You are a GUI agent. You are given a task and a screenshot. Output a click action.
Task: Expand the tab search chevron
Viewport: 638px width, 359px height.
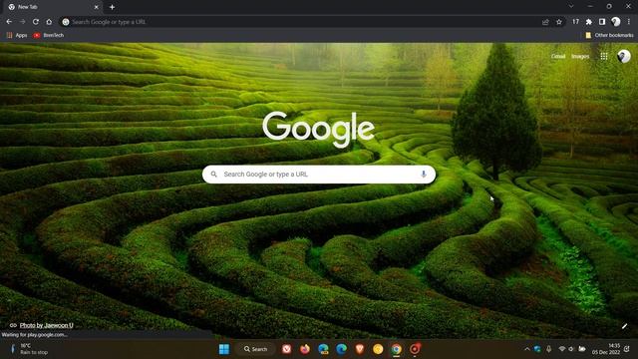click(571, 7)
